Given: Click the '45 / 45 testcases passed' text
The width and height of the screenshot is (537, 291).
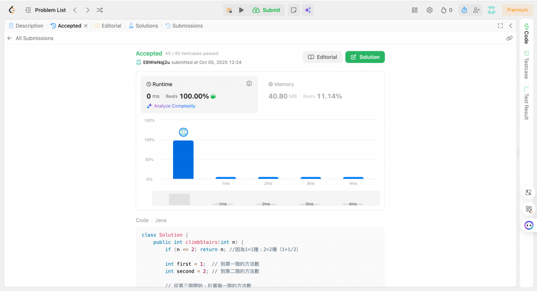Looking at the screenshot, I should pyautogui.click(x=191, y=53).
